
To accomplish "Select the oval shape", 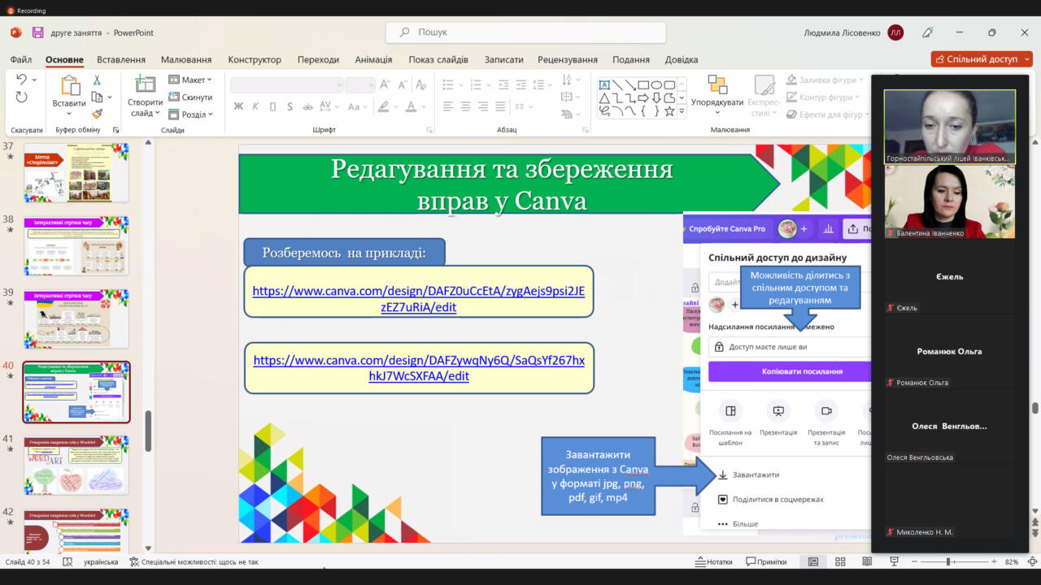I will coord(656,84).
